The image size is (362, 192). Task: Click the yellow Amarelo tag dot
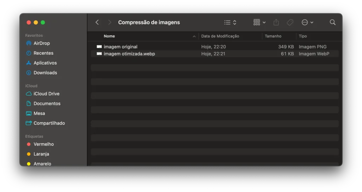[x=29, y=164]
